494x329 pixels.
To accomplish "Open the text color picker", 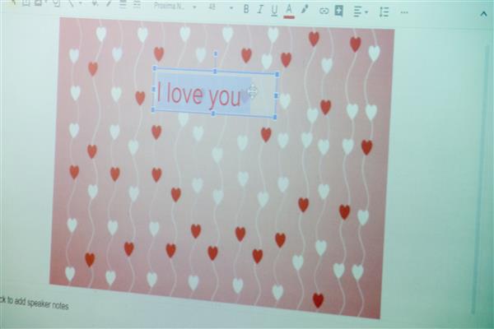I will 289,11.
